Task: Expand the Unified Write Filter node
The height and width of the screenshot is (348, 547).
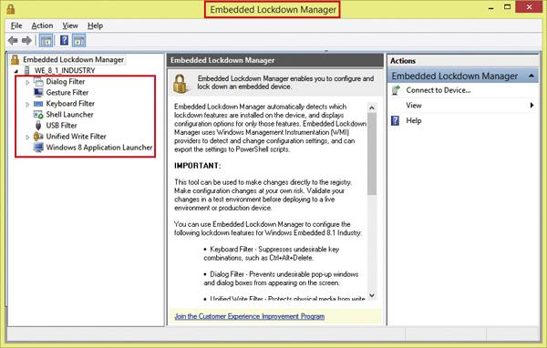Action: click(27, 137)
